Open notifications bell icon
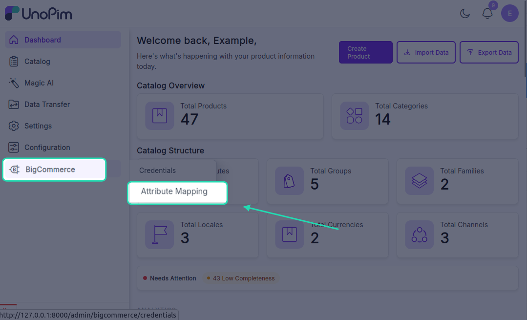This screenshot has width=527, height=320. (487, 14)
